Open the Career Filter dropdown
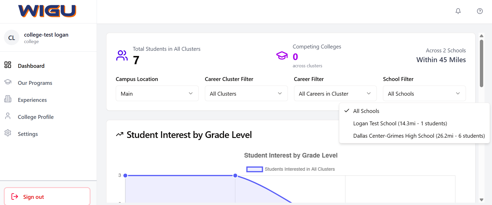492x205 pixels. pyautogui.click(x=335, y=93)
